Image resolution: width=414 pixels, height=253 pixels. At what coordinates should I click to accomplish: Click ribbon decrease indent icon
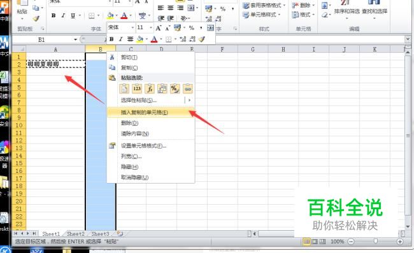click(x=161, y=18)
